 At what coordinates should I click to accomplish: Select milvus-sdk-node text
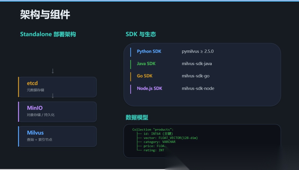(198, 88)
